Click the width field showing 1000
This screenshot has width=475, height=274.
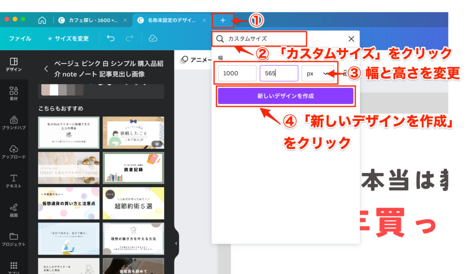coord(237,73)
